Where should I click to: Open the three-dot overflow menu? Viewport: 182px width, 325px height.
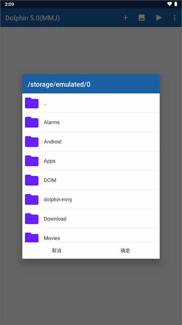click(174, 18)
